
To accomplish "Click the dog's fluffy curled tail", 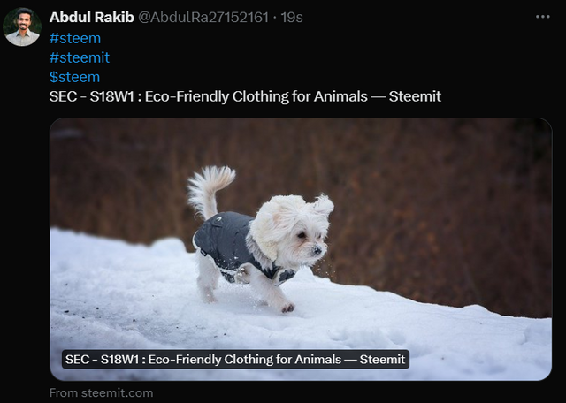I will [210, 189].
